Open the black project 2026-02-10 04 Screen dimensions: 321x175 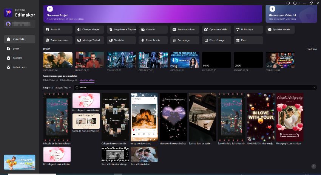point(248,60)
